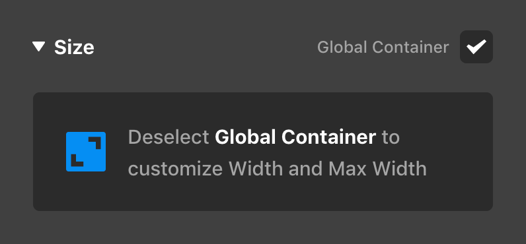
Task: Click the blue resize arrows icon
Action: 86,152
